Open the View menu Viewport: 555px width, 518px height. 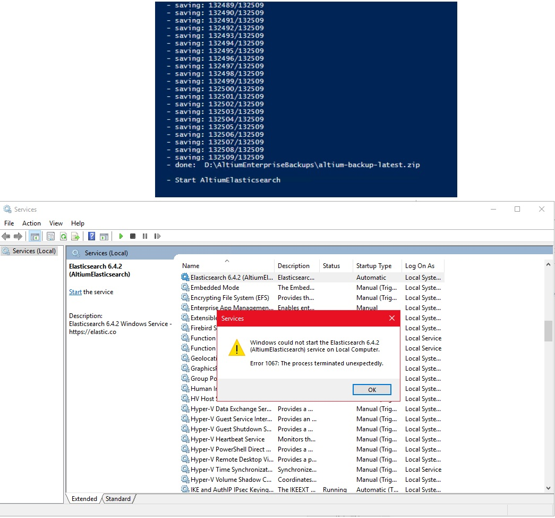tap(56, 223)
